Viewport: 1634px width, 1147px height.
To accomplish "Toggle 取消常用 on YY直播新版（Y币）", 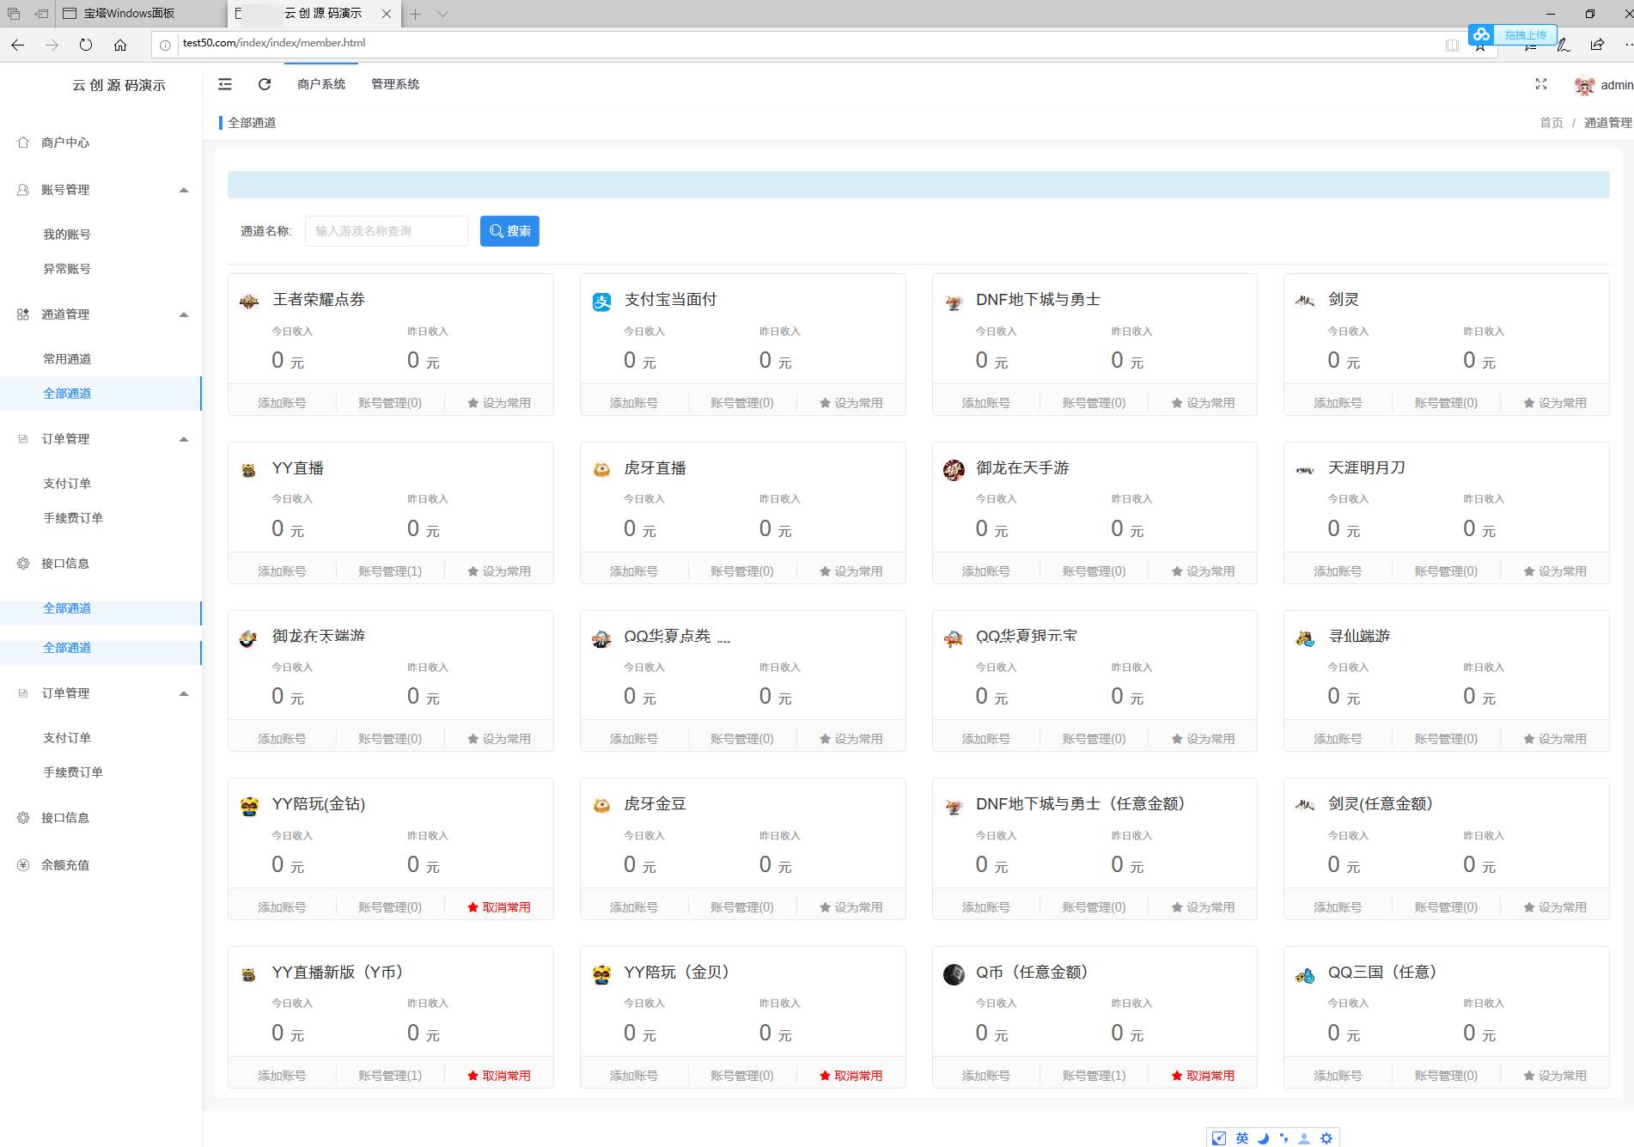I will [x=499, y=1076].
